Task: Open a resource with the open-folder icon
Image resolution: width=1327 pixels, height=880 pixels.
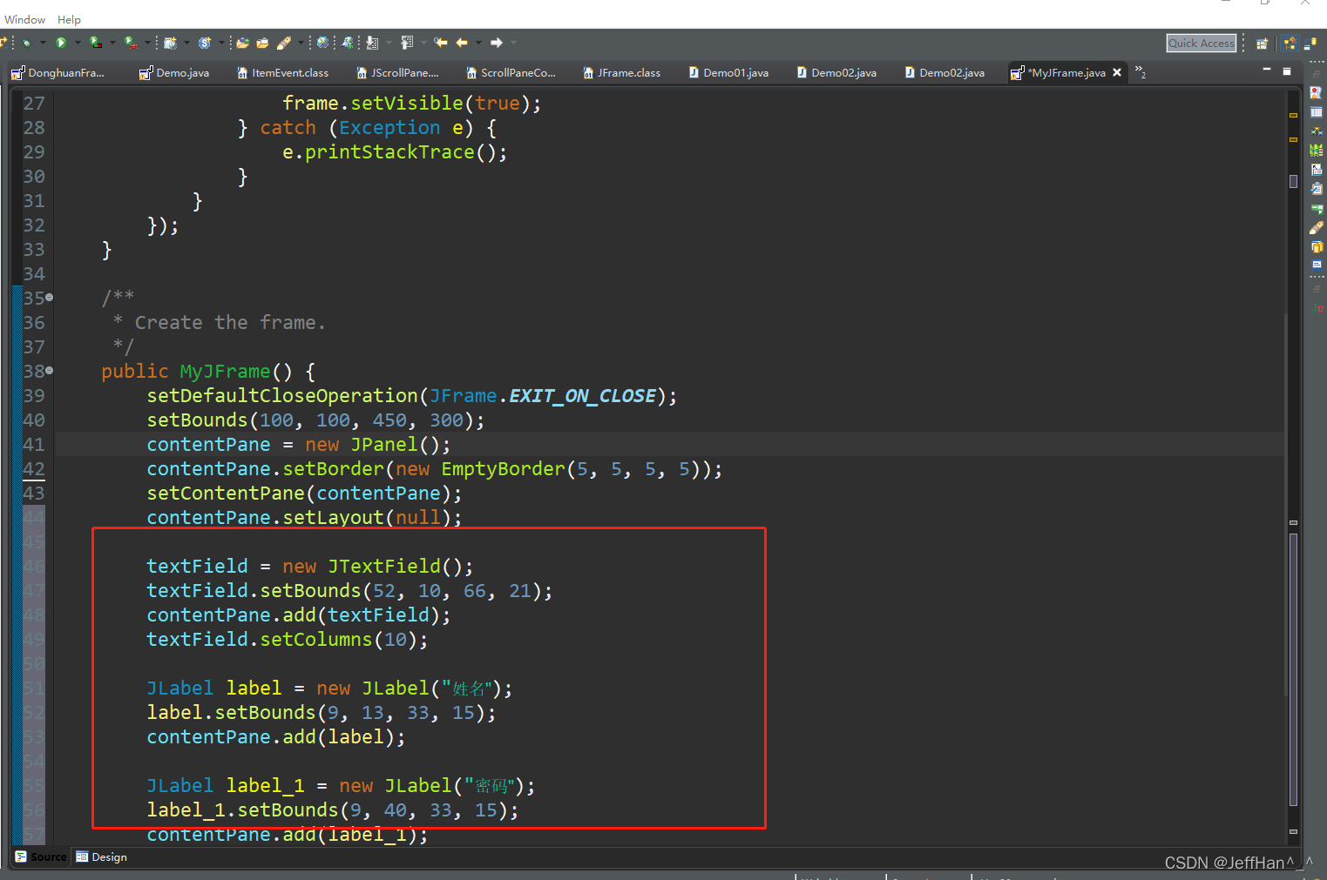Action: tap(261, 42)
